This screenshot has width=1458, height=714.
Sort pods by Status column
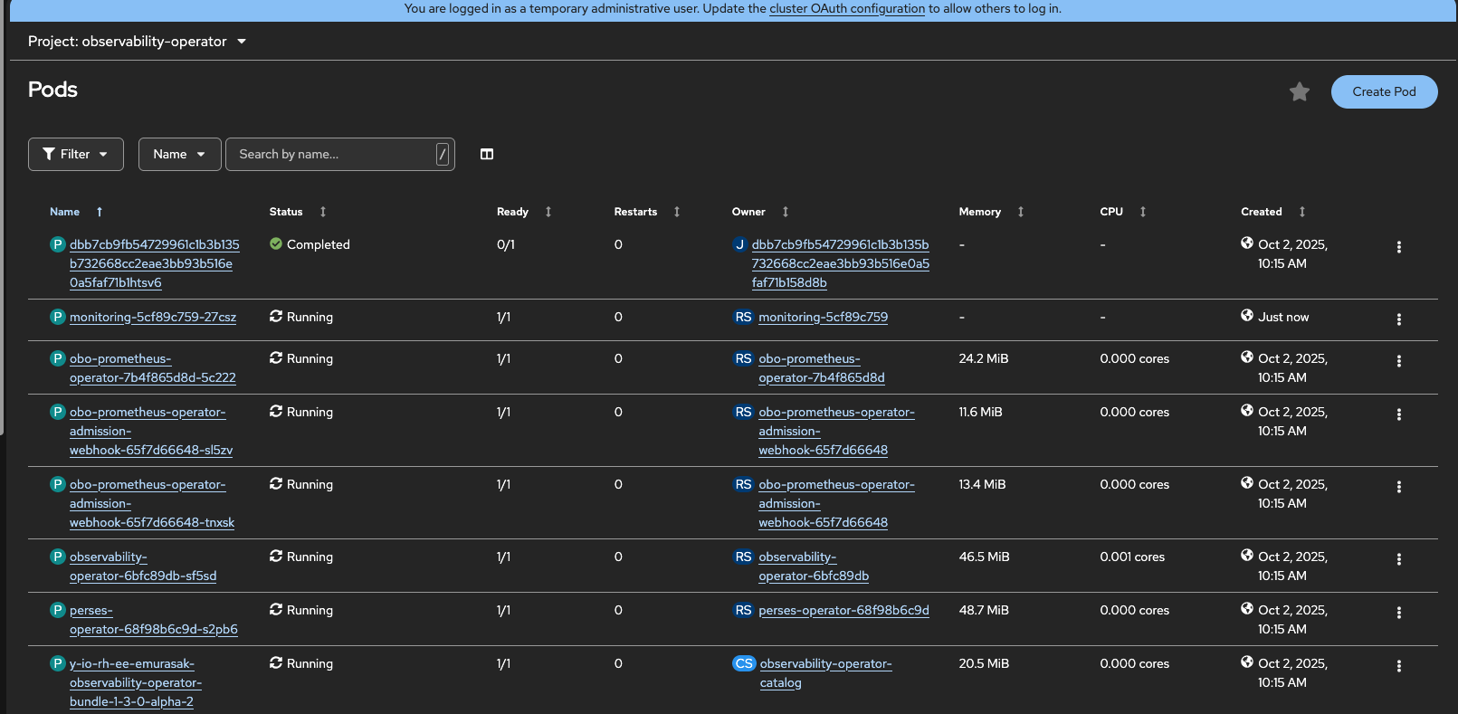[x=323, y=212]
